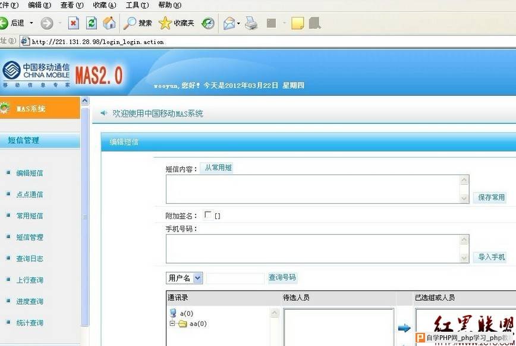Click the query text field beside 用户名
The height and width of the screenshot is (346, 516).
tap(235, 278)
